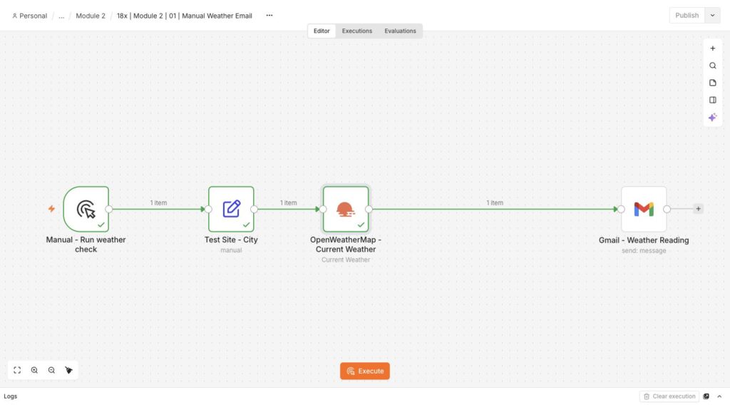Click the Publish button

687,16
